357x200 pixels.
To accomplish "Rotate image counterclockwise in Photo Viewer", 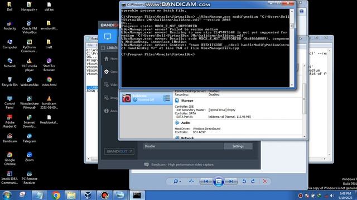I will [244, 182].
